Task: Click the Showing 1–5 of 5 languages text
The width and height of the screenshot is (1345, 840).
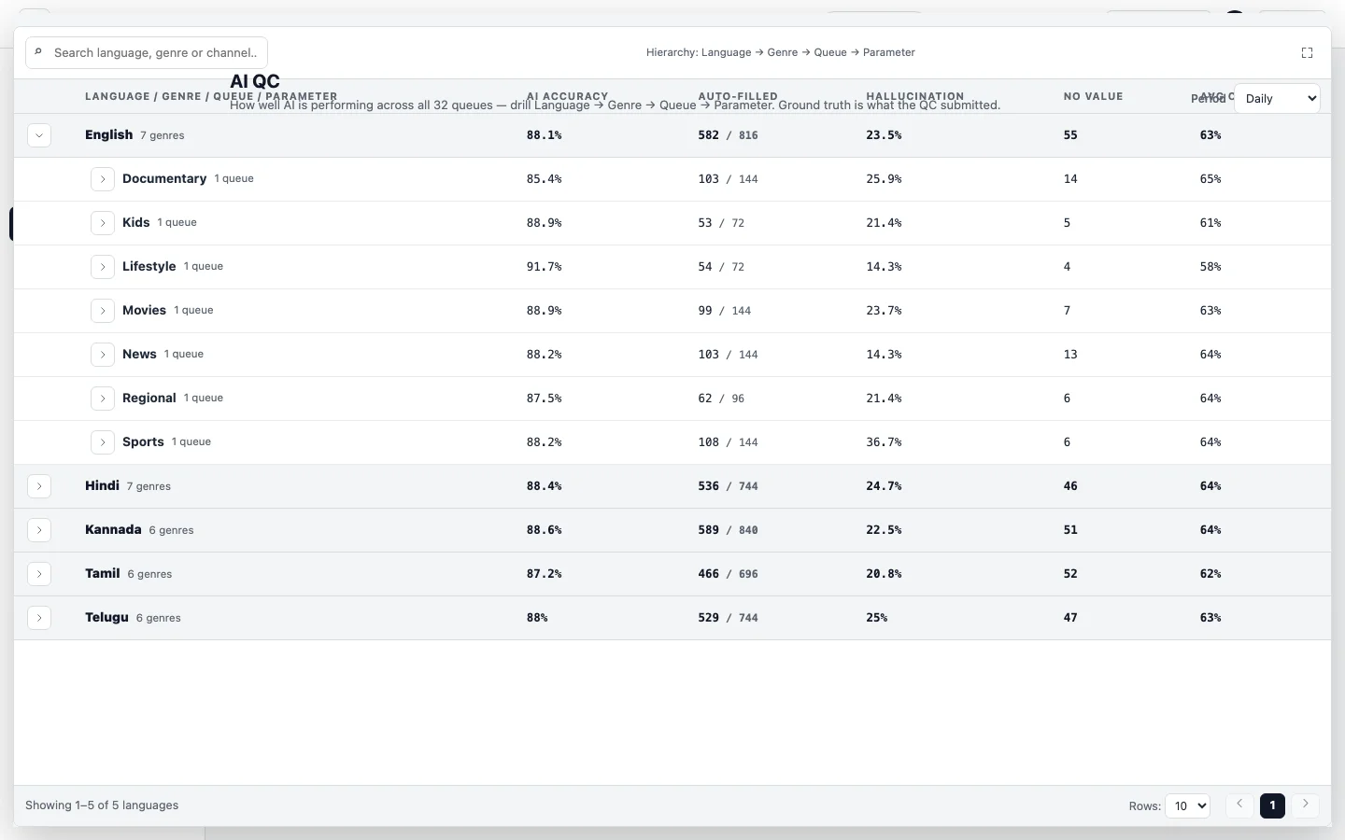Action: pos(102,805)
